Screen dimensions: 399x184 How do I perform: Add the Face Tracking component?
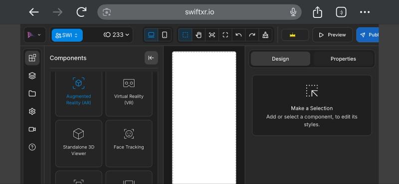tap(129, 143)
